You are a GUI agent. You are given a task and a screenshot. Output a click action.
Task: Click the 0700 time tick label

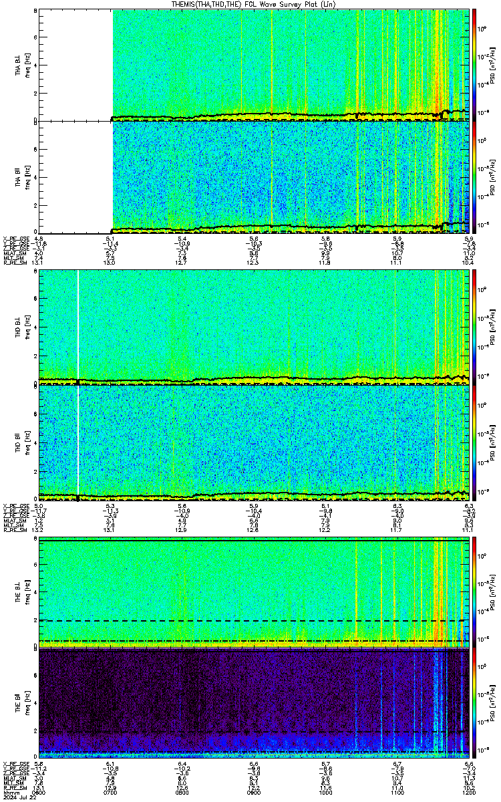coord(110,792)
